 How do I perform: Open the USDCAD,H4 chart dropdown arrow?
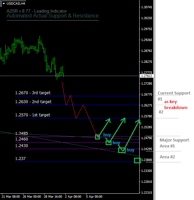(4, 4)
